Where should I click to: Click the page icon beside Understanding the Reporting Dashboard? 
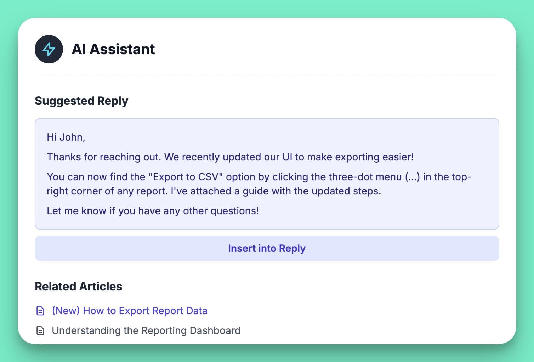click(40, 330)
